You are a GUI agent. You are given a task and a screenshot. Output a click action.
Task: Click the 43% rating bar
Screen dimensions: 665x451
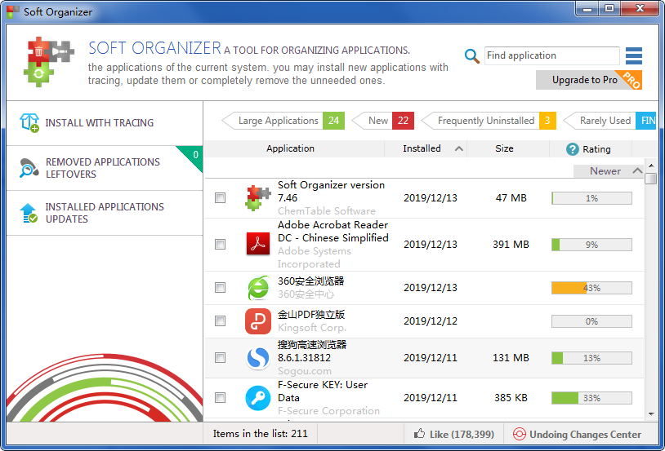[x=591, y=288]
